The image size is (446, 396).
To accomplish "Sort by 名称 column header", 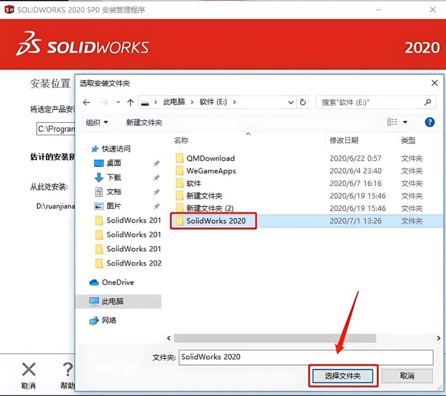I will 181,140.
